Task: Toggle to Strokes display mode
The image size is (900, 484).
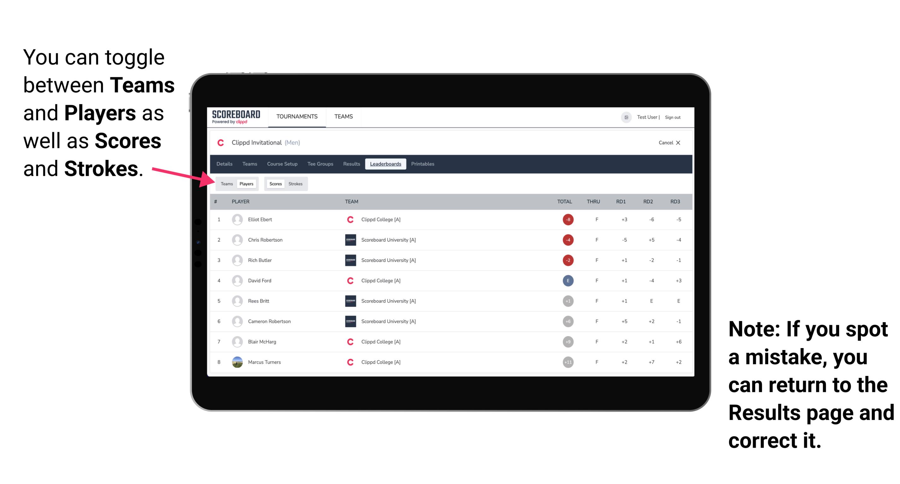Action: coord(296,184)
